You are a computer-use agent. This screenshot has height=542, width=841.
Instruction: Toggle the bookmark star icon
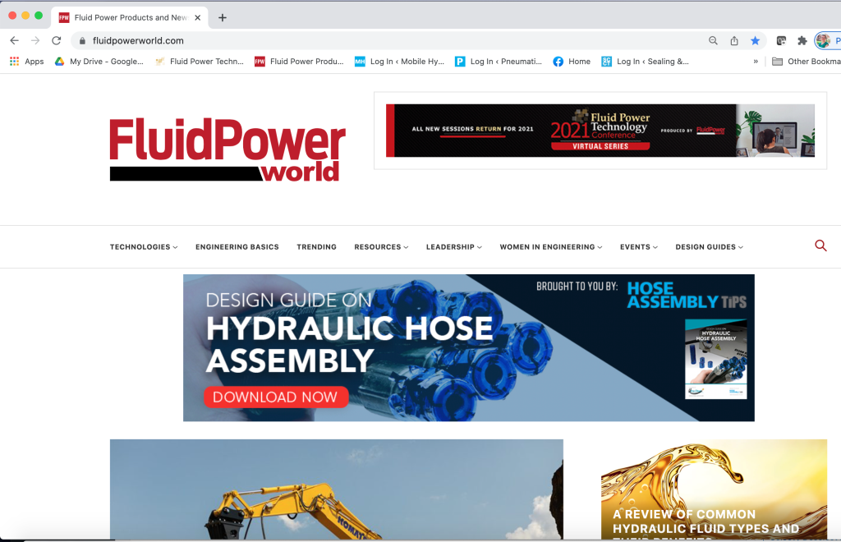(756, 41)
